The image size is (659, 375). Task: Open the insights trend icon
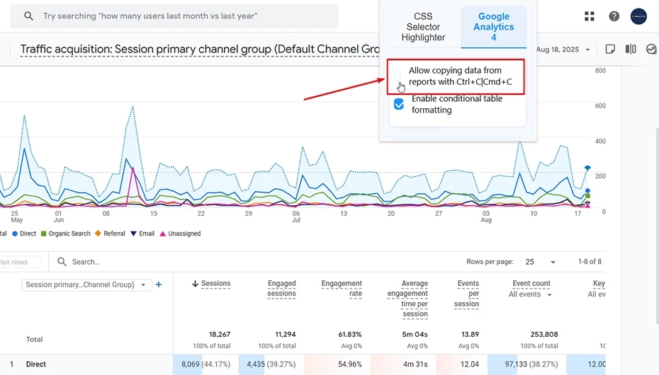coord(651,49)
